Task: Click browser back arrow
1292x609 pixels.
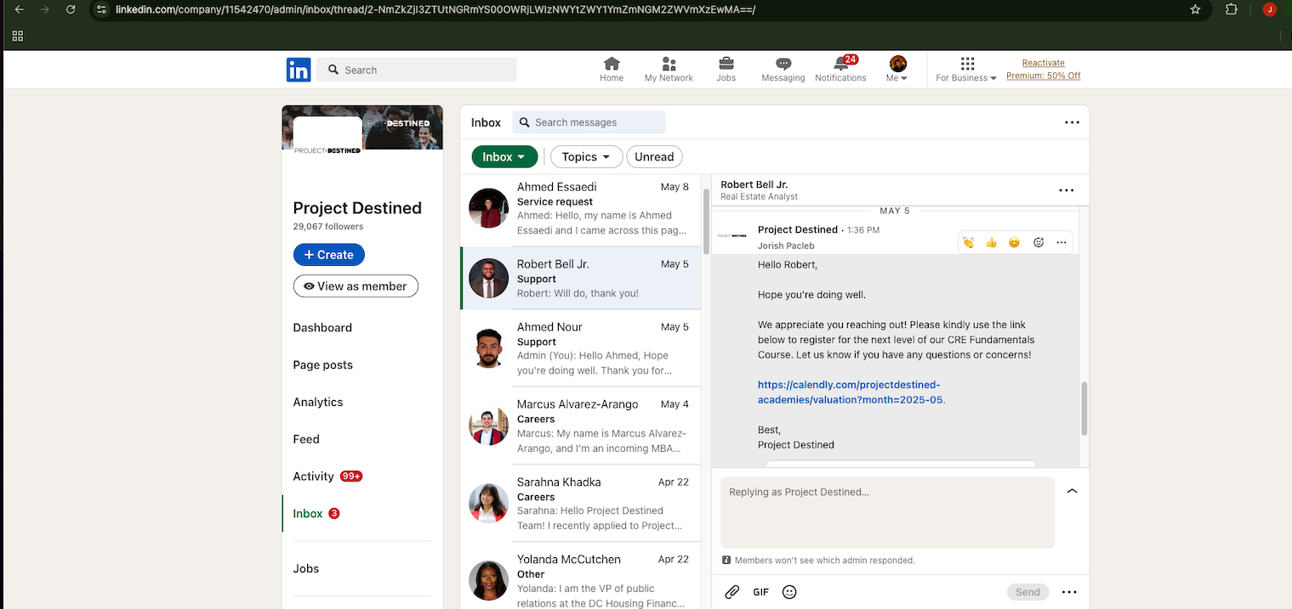Action: 20,9
